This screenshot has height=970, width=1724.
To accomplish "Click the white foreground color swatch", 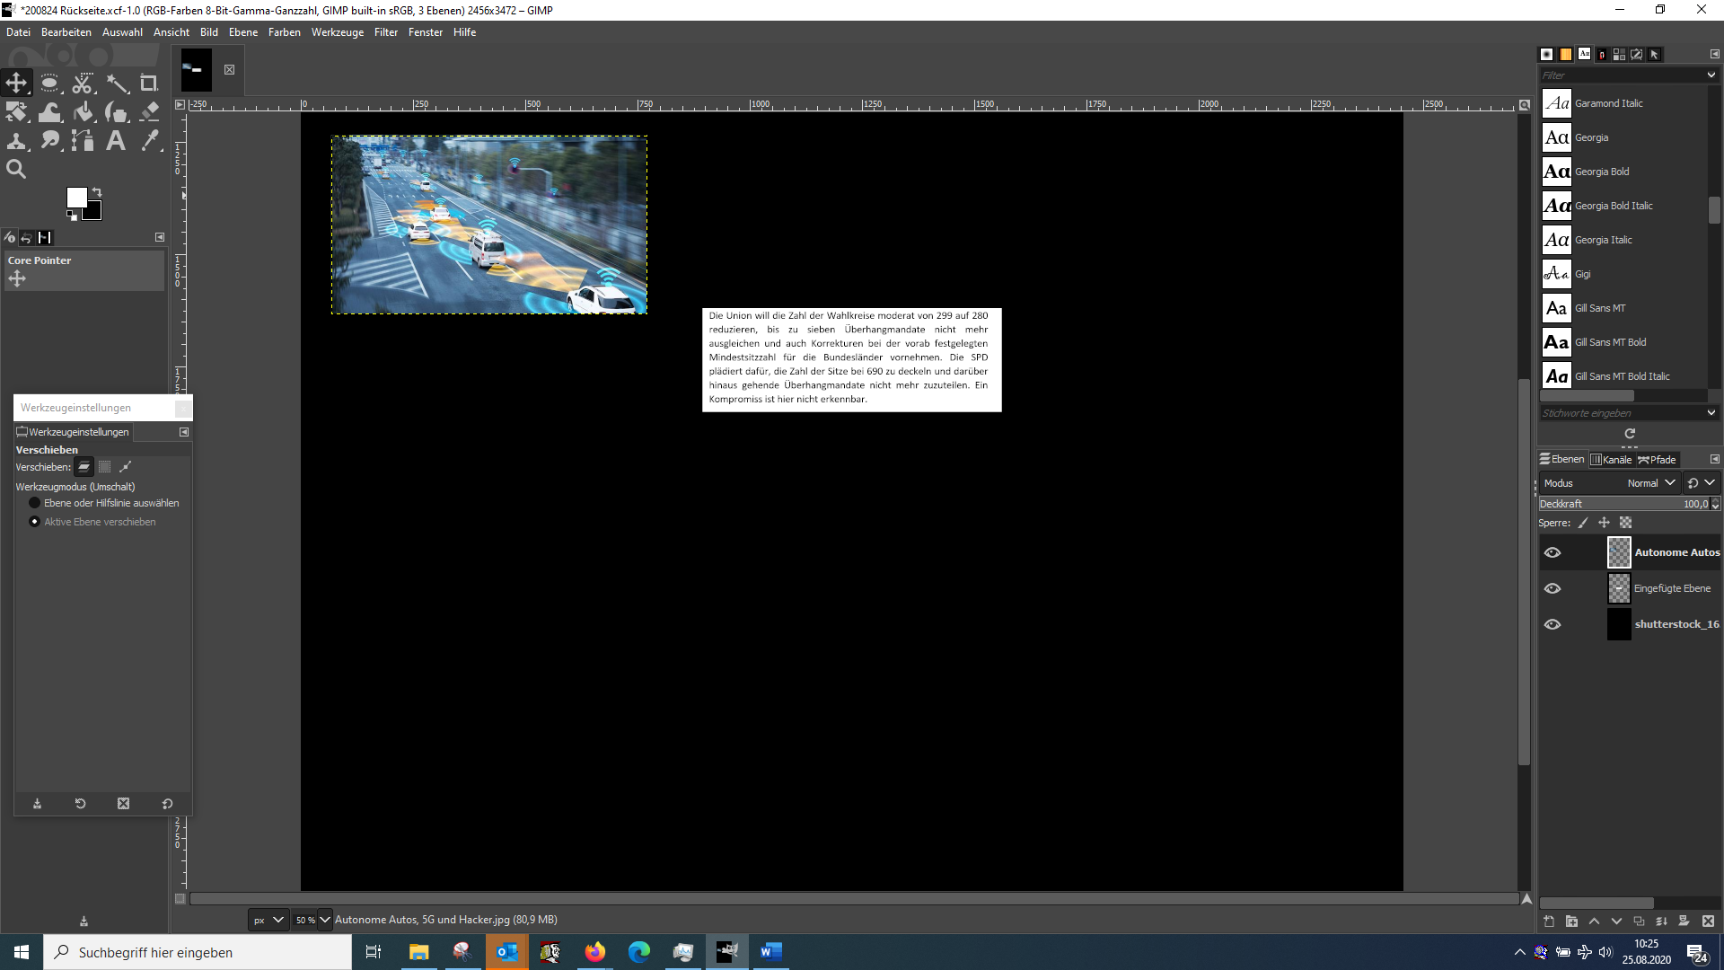I will pyautogui.click(x=76, y=197).
